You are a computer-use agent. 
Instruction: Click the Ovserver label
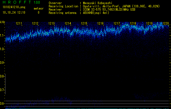[55, 3]
